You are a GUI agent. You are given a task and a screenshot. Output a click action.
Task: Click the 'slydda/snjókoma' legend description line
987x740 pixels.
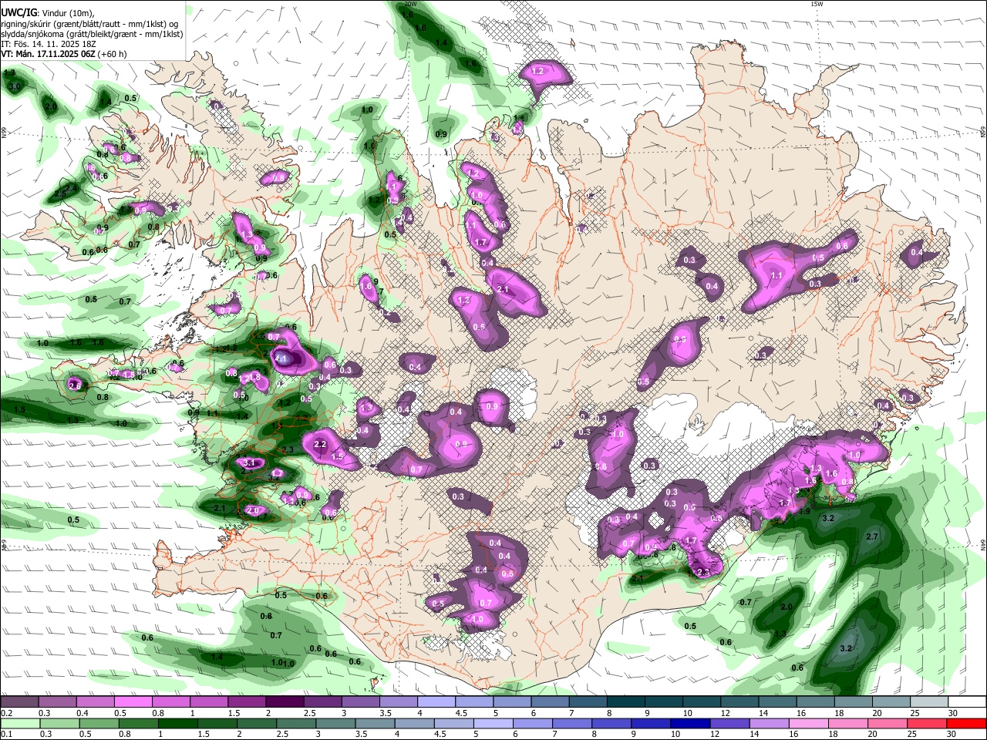(92, 34)
